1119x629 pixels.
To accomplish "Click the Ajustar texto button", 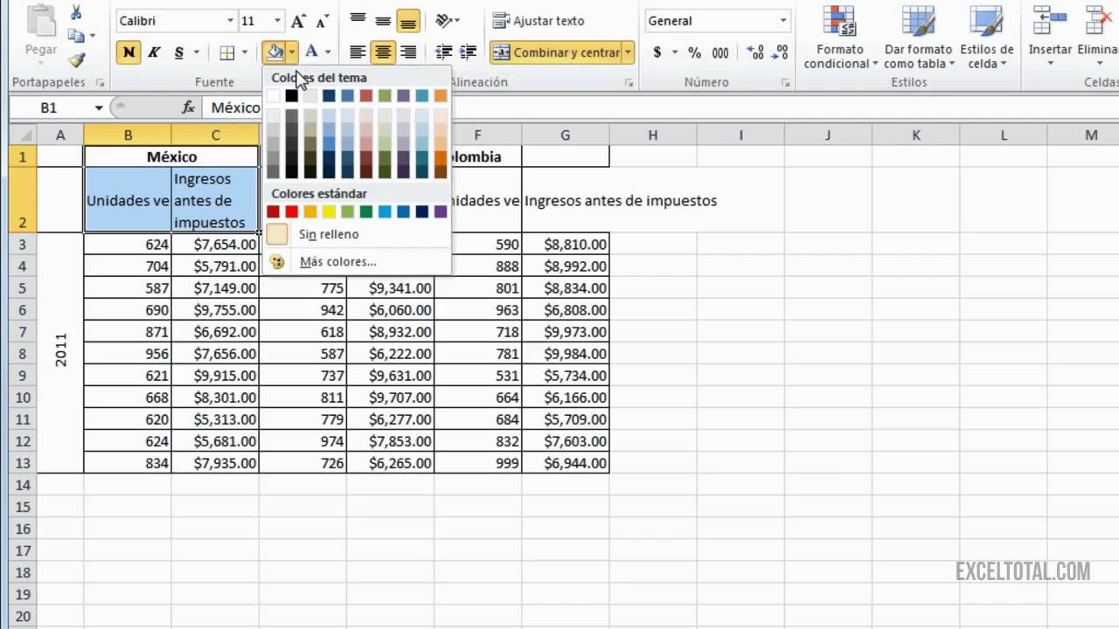I will click(539, 21).
